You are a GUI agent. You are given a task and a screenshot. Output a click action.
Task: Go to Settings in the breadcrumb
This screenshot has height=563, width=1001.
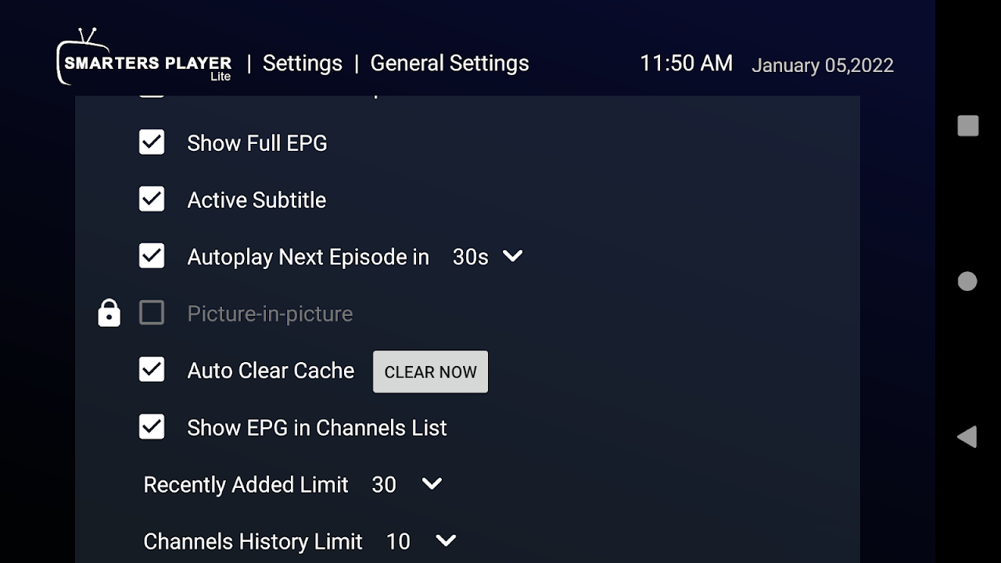coord(303,63)
